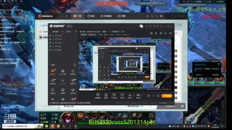Open WeGame bottom-right hamburger list

click(182, 106)
